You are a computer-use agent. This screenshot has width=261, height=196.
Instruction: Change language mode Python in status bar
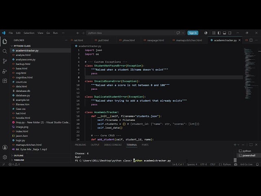(227, 164)
